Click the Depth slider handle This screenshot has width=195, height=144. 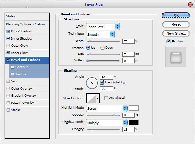tap(89, 41)
